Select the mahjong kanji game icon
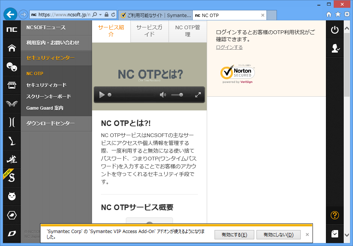This screenshot has height=246, width=353. pyautogui.click(x=12, y=159)
